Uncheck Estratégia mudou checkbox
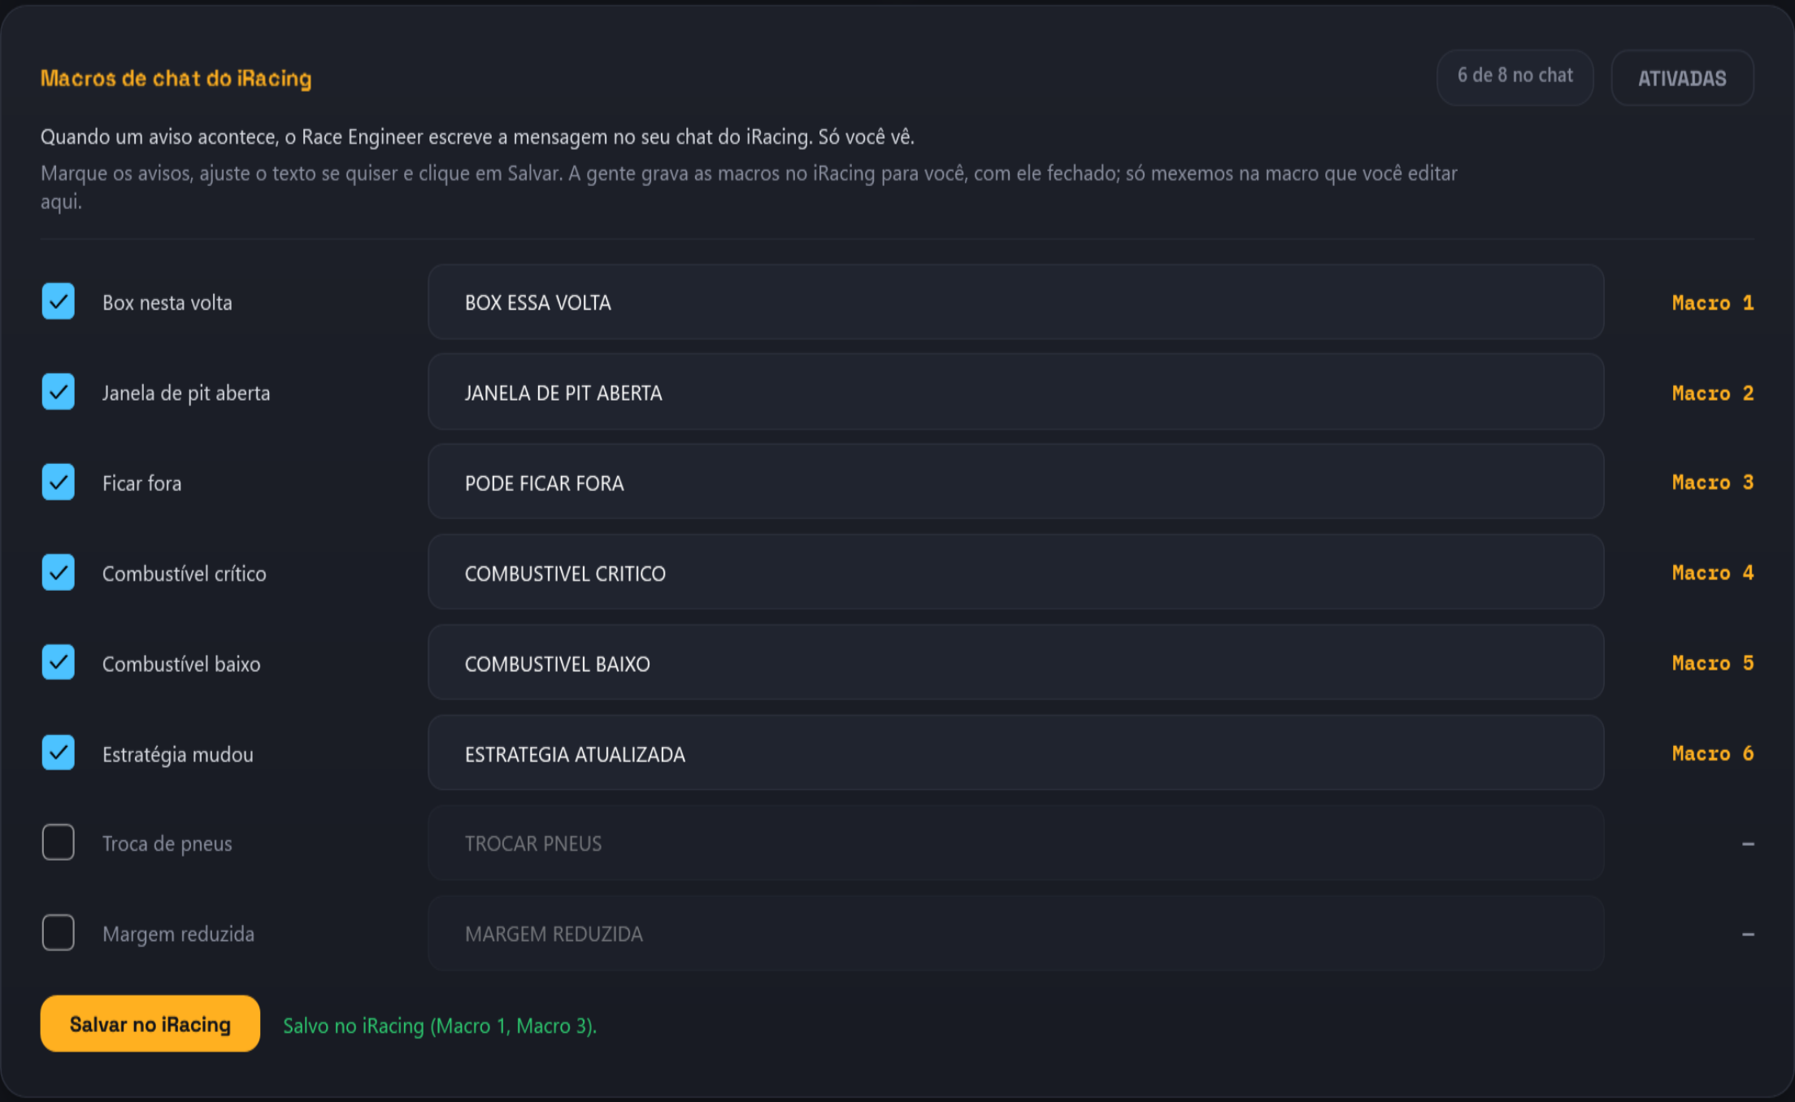This screenshot has height=1102, width=1795. (x=59, y=753)
